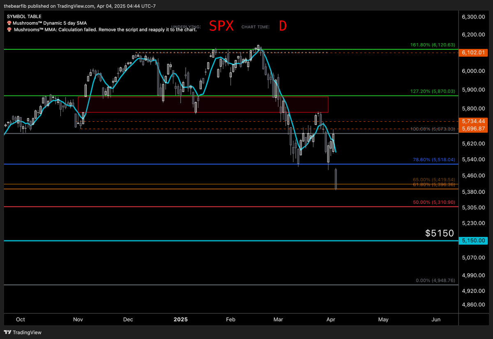Click the UNDERLYING: label
Image resolution: width=493 pixels, height=339 pixels.
186,27
